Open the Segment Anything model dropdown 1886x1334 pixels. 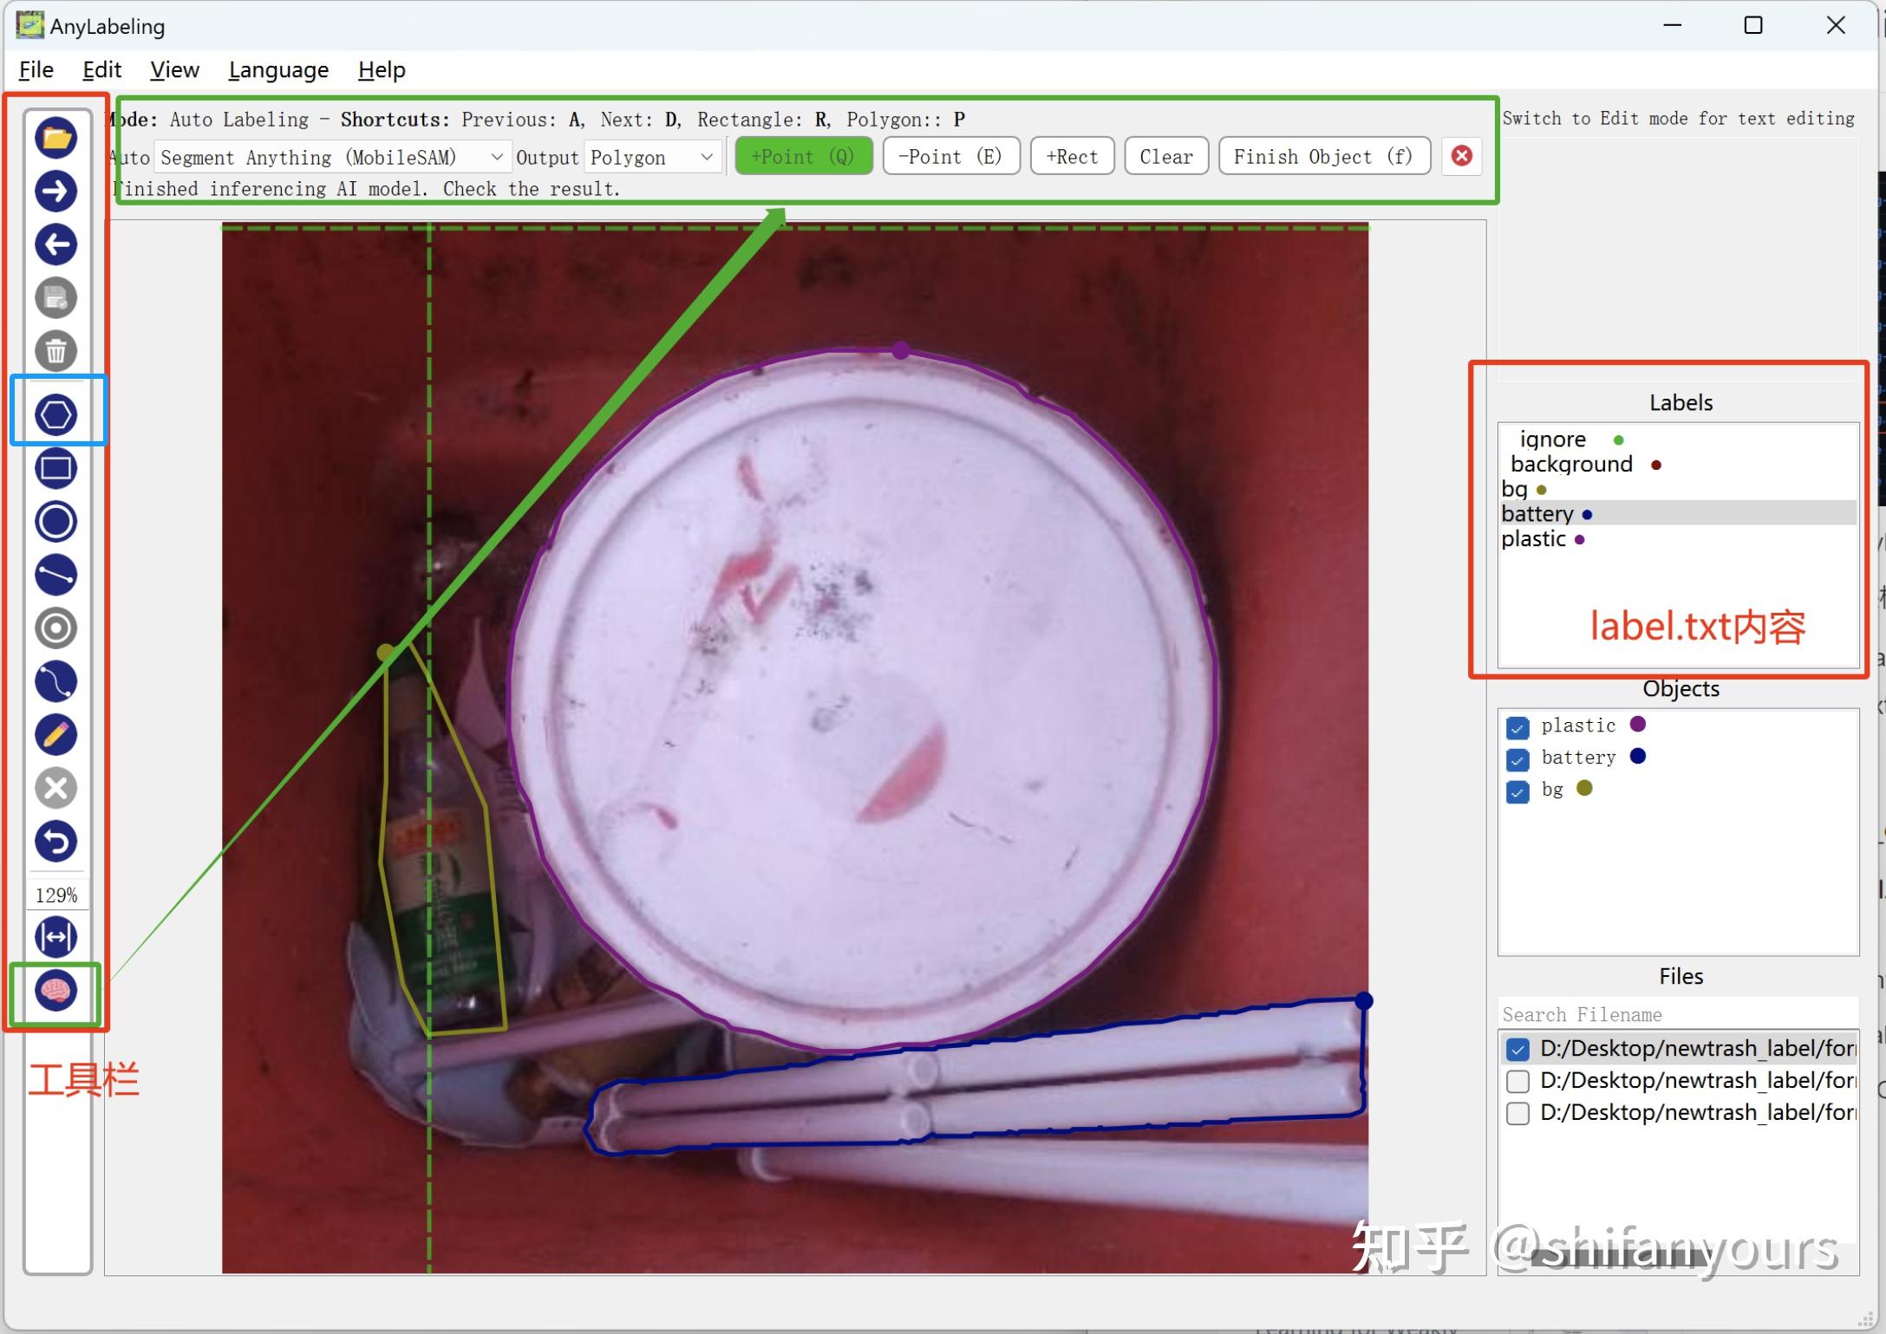click(x=332, y=158)
